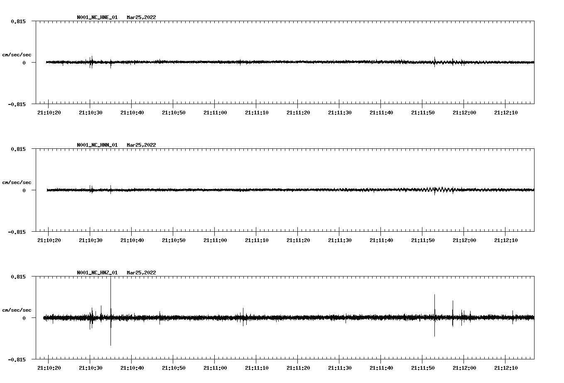
Task: Click the 21:10:40 time label under HNE plot
Action: (x=132, y=112)
